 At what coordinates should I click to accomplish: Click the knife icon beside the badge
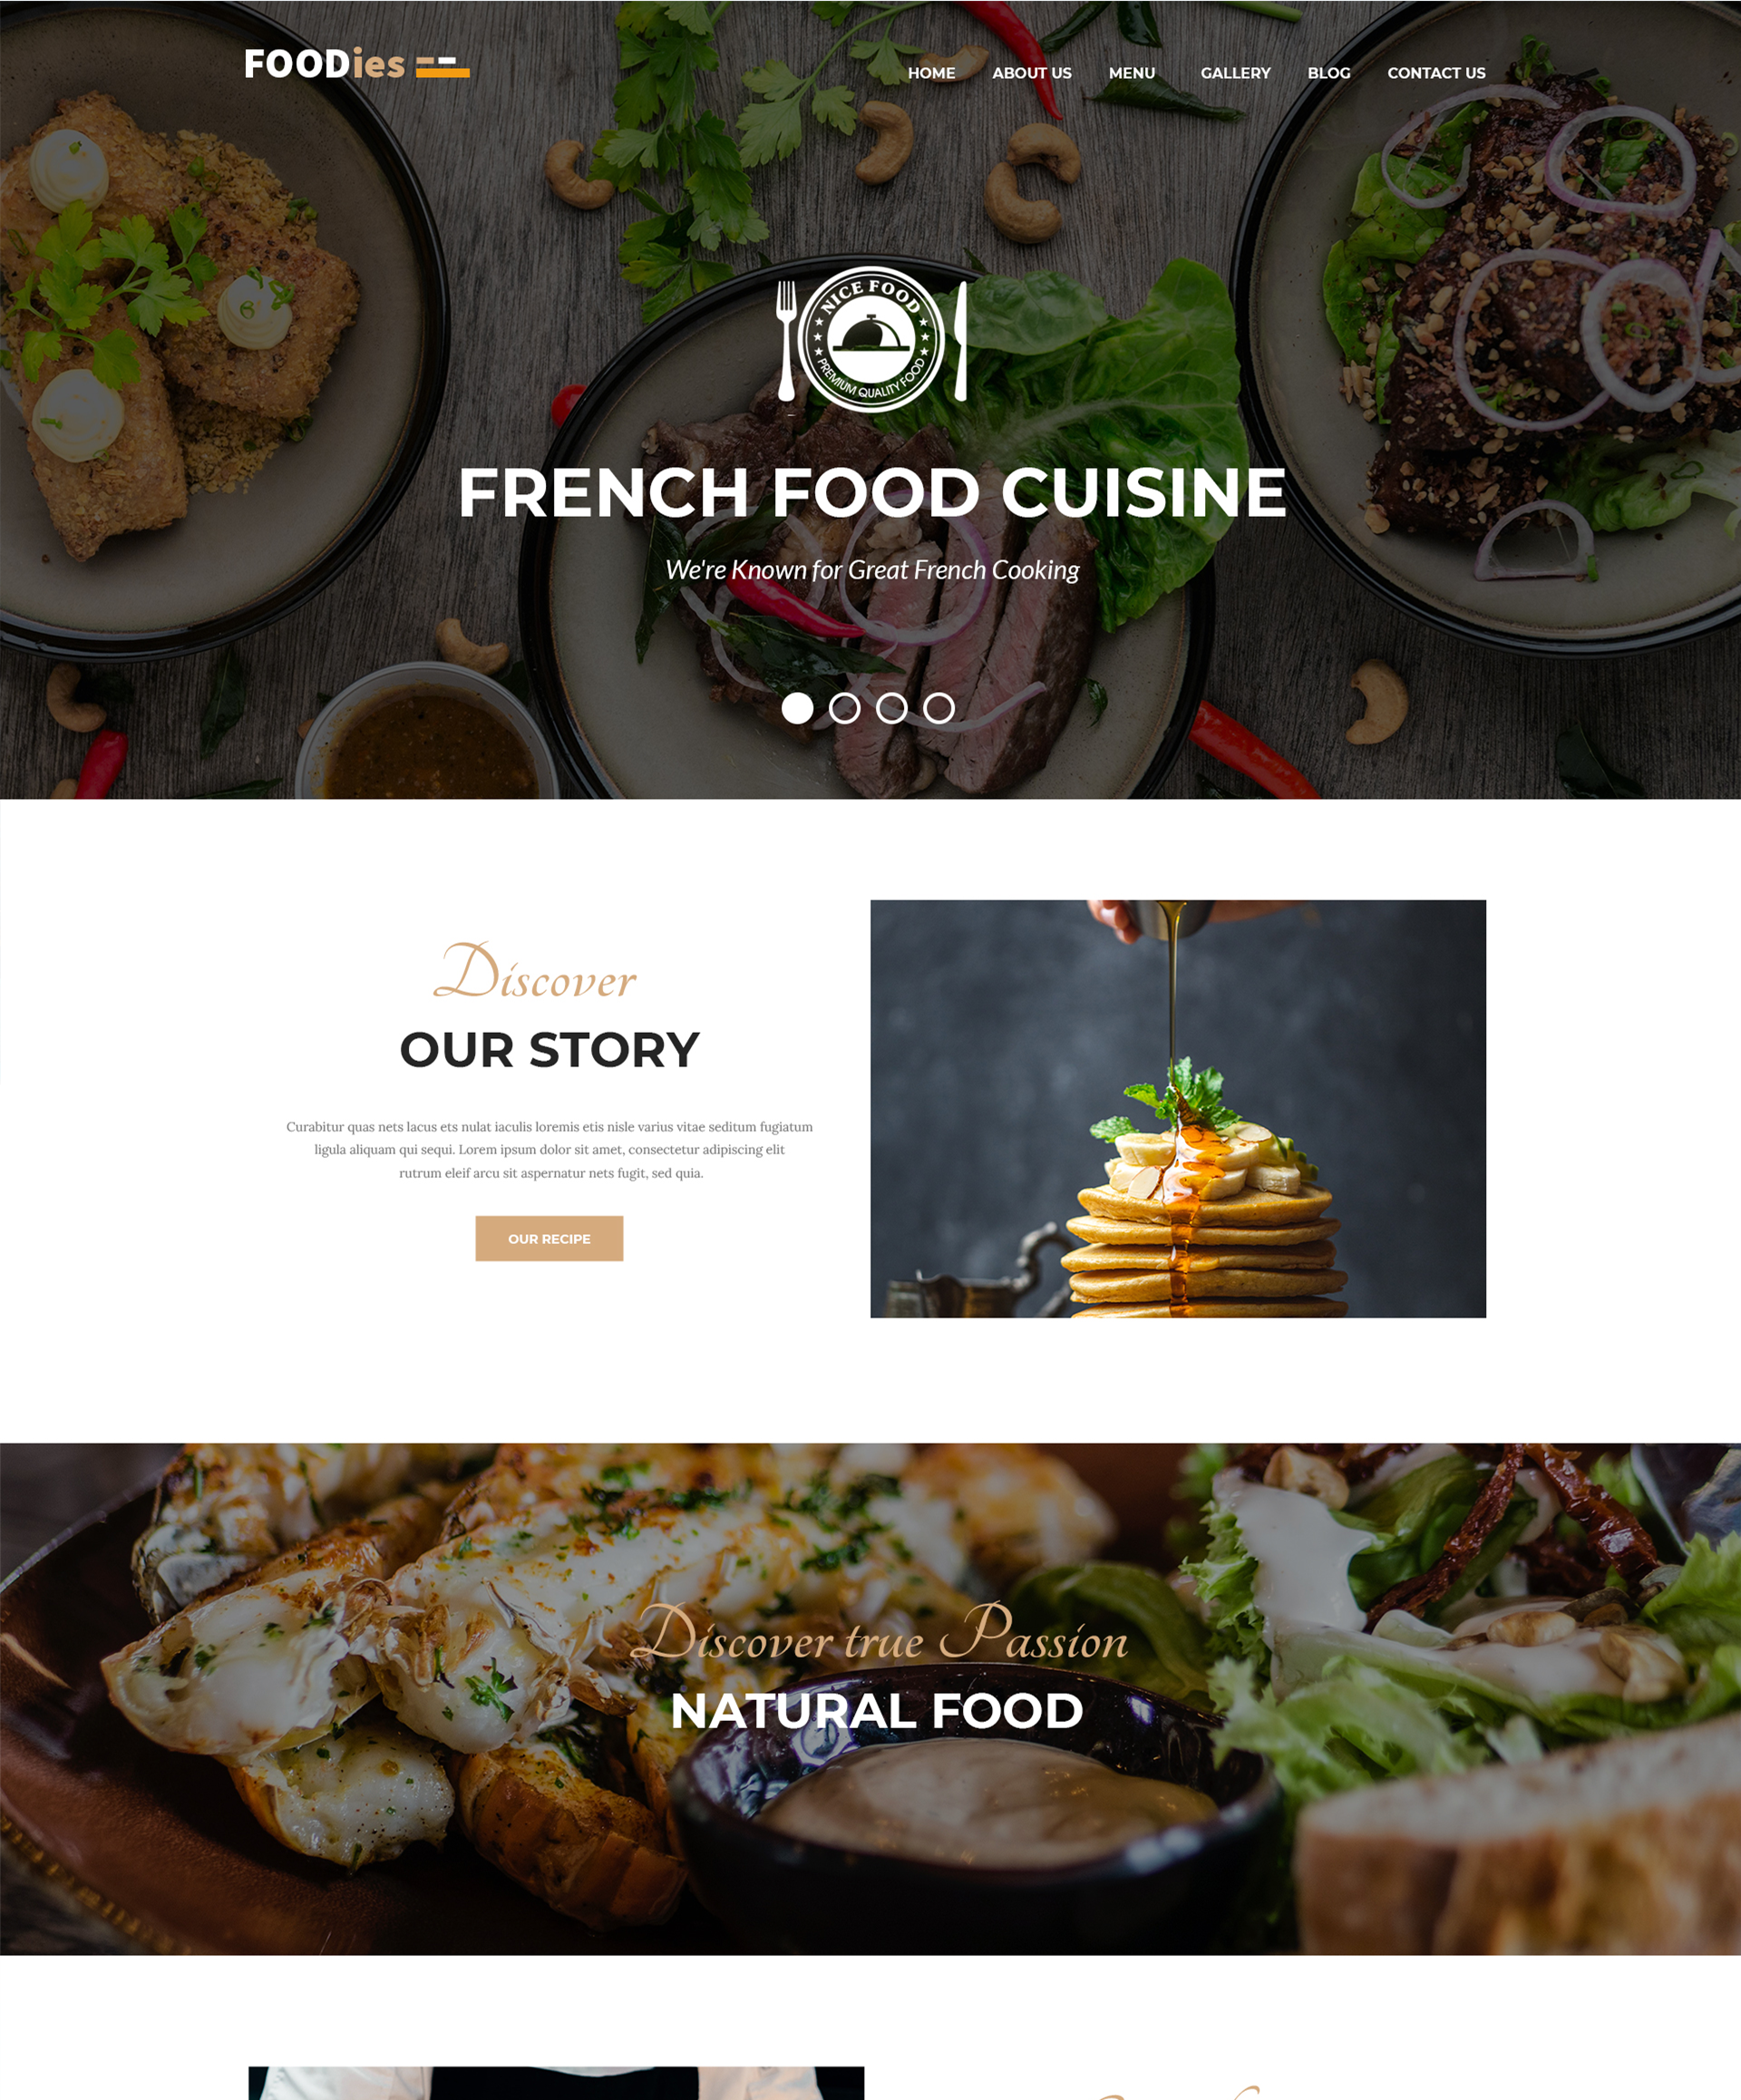[x=960, y=341]
